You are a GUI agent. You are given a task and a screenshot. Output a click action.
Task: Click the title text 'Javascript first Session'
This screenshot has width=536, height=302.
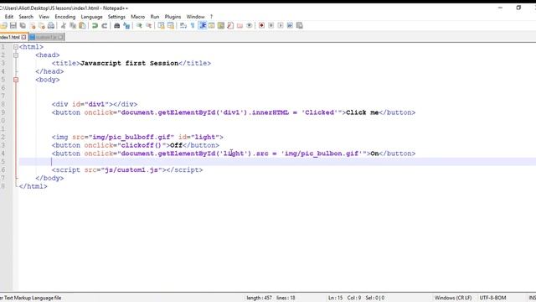(x=129, y=64)
